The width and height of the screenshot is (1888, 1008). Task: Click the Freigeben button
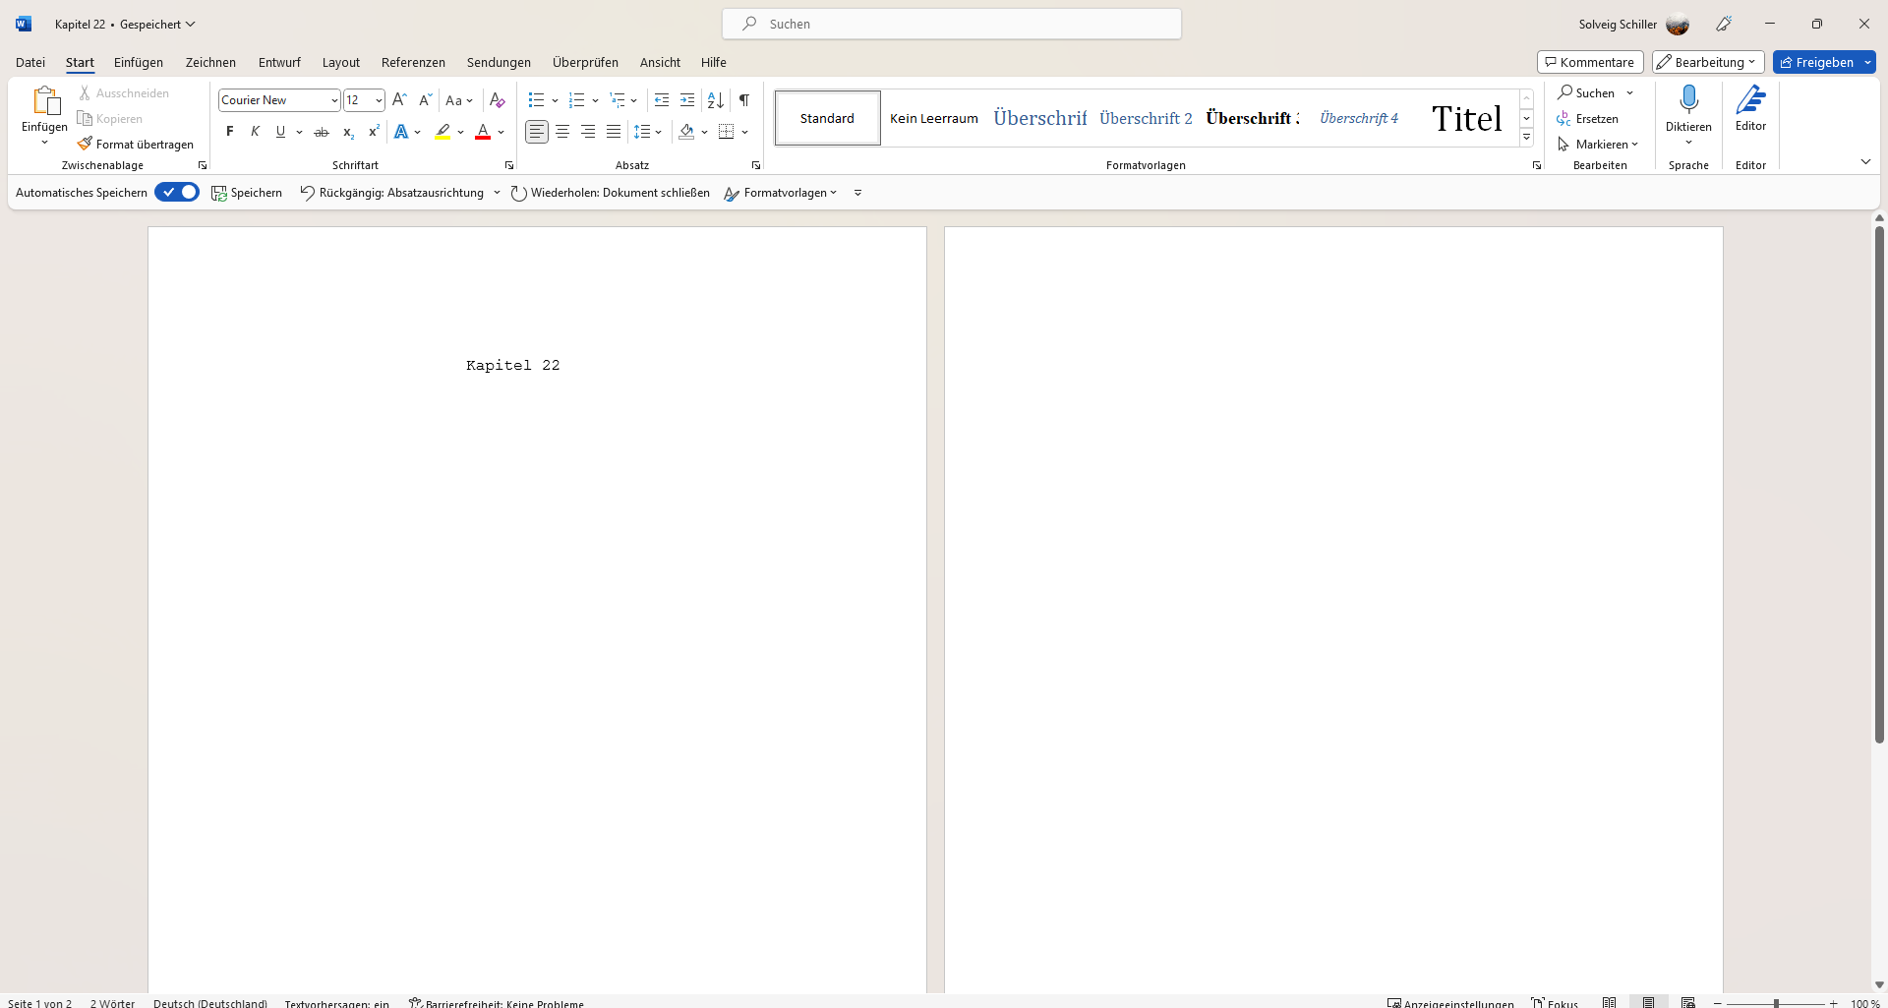(1816, 62)
